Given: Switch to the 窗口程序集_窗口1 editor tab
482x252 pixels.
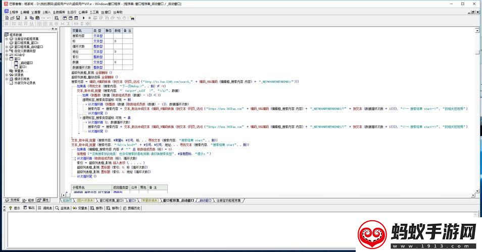Looking at the screenshot, I should pyautogui.click(x=111, y=200).
